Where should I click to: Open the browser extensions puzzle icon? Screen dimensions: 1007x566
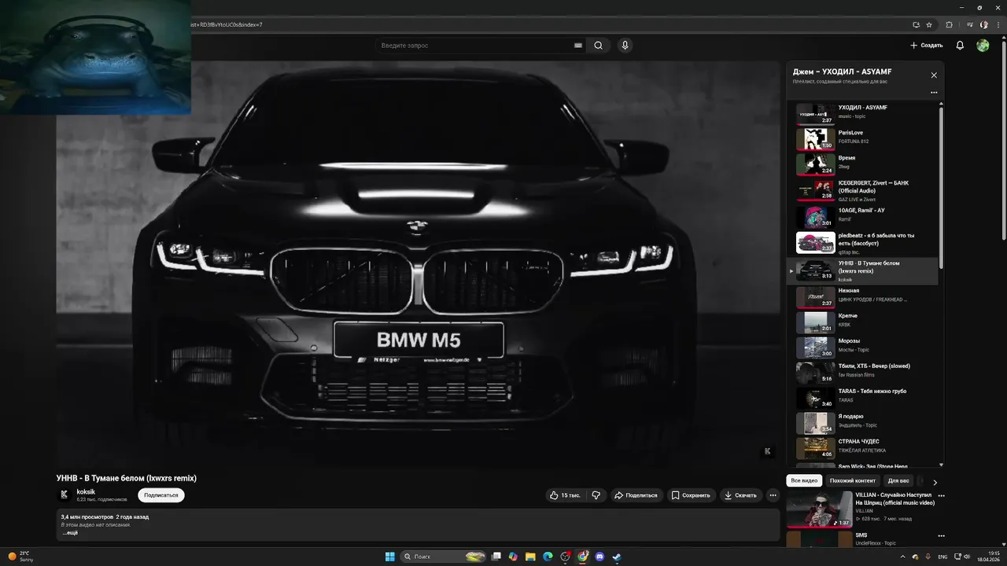pyautogui.click(x=949, y=24)
